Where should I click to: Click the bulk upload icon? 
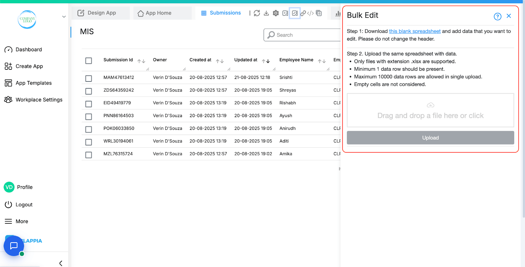point(285,13)
